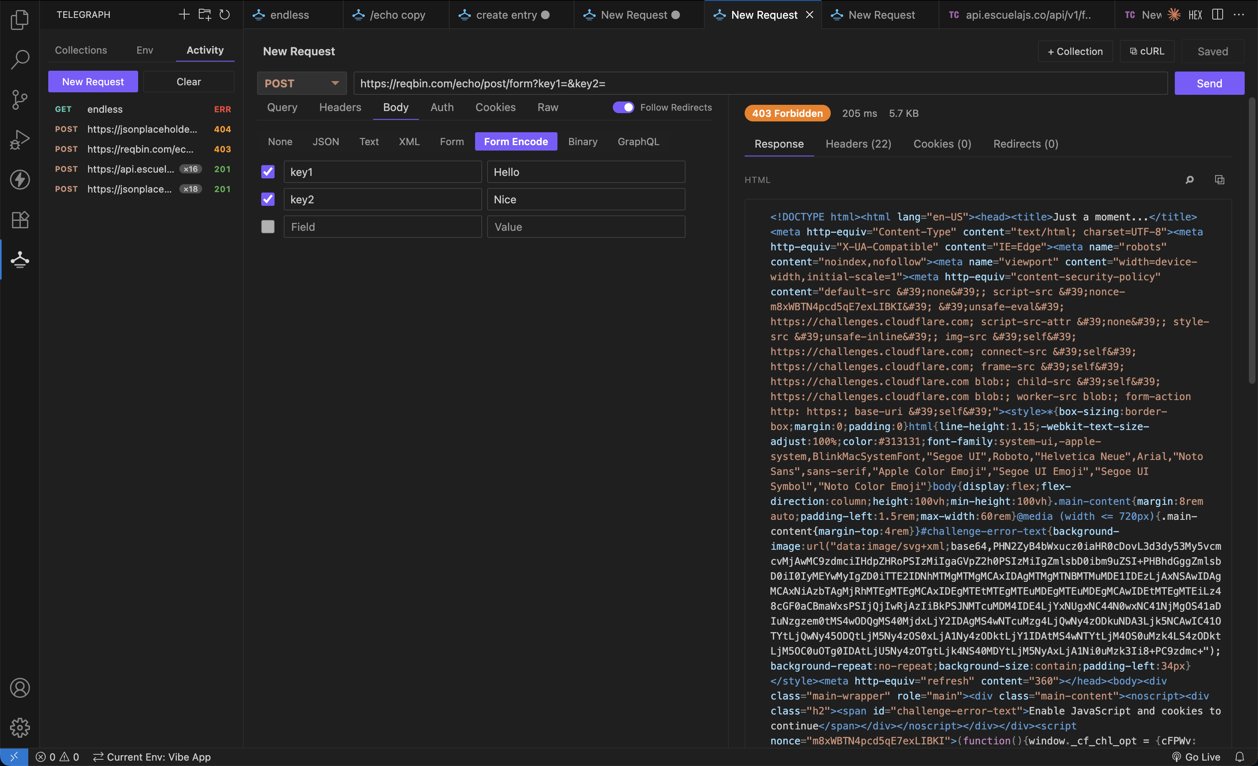Image resolution: width=1258 pixels, height=766 pixels.
Task: Select the JSON body type
Action: coord(326,141)
